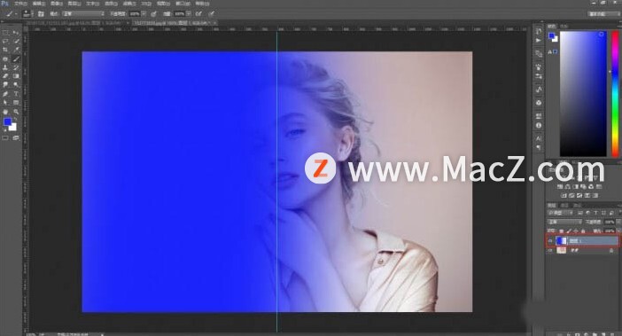Select the Clone Stamp tool
This screenshot has width=622, height=336.
click(5, 68)
